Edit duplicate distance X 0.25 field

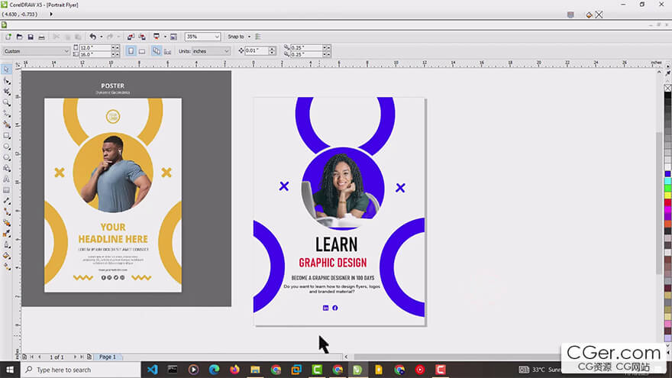tap(306, 47)
